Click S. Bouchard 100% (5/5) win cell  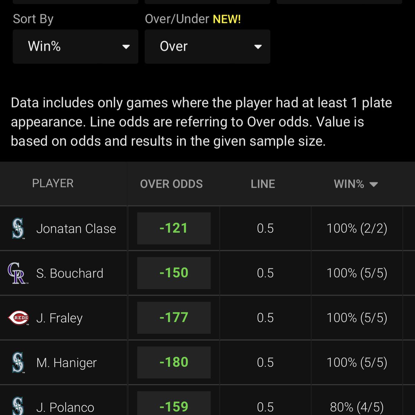point(357,273)
